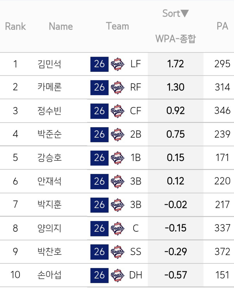Select the 1.72 WPA value cell

pos(175,64)
